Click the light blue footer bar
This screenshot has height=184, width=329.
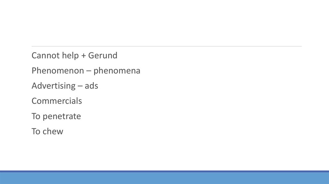pos(164,178)
